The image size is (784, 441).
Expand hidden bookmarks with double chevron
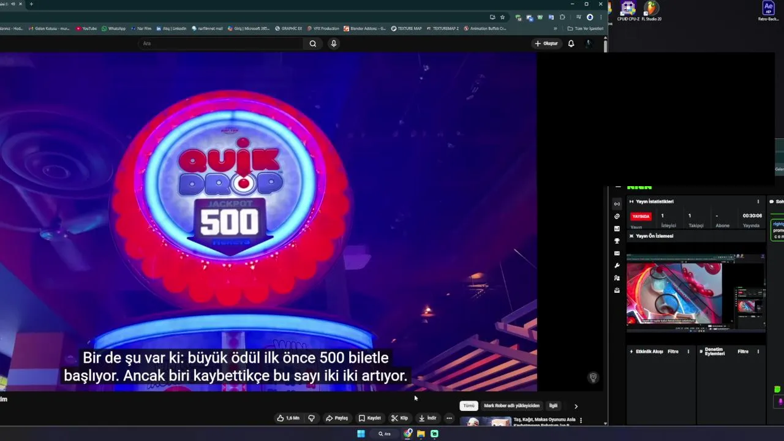(x=556, y=28)
